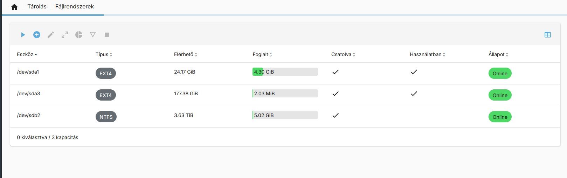Sort table by Elérhető column
Screen dimensions: 567x178
click(184, 54)
